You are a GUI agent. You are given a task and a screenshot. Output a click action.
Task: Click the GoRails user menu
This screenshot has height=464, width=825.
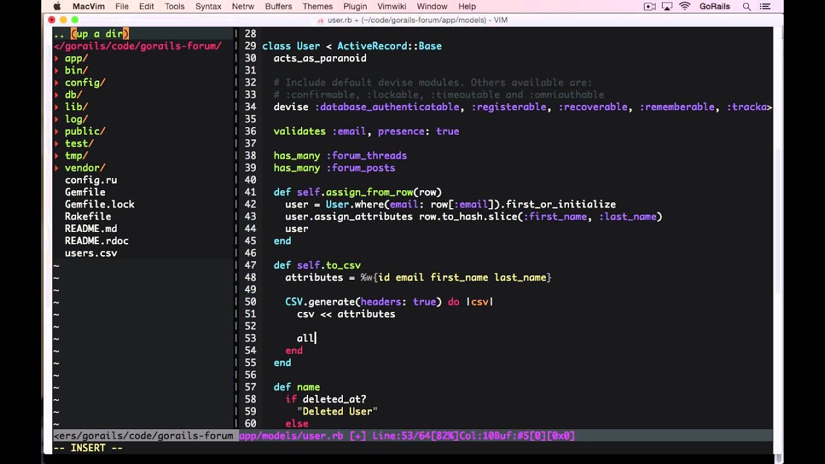(x=714, y=6)
